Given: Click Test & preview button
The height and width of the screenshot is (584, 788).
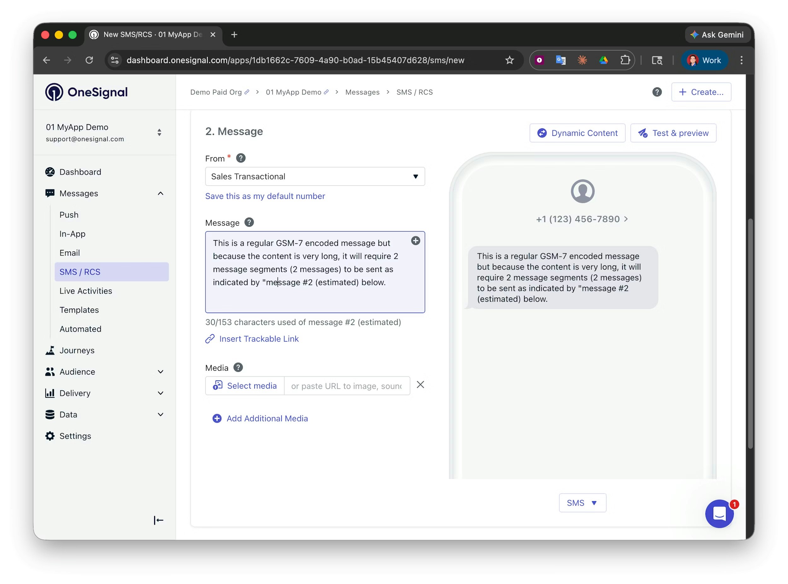Looking at the screenshot, I should point(673,133).
